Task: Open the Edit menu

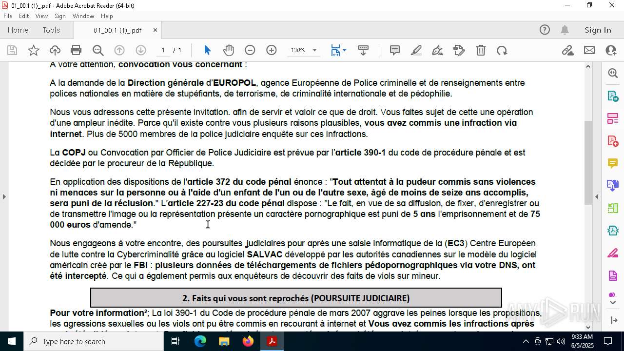Action: point(24,16)
